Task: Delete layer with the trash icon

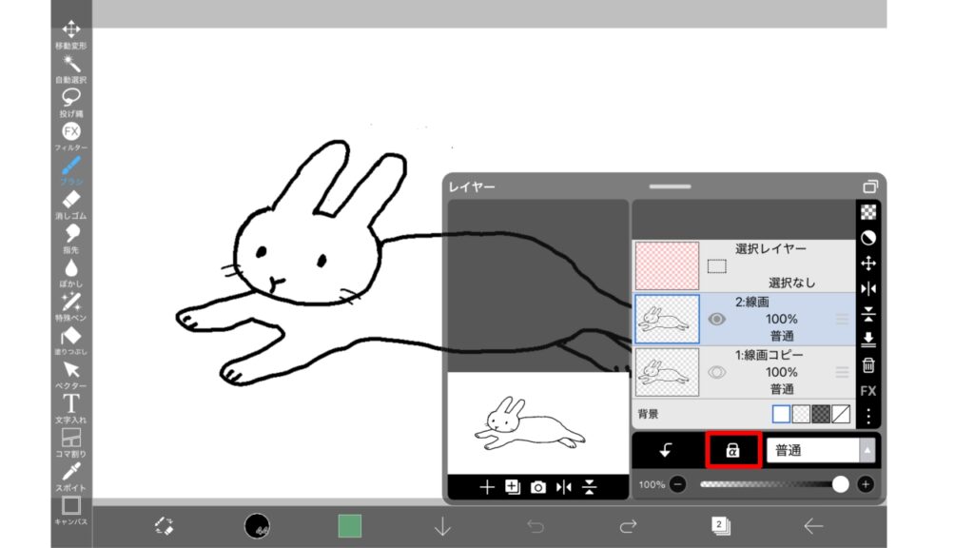Action: 867,365
